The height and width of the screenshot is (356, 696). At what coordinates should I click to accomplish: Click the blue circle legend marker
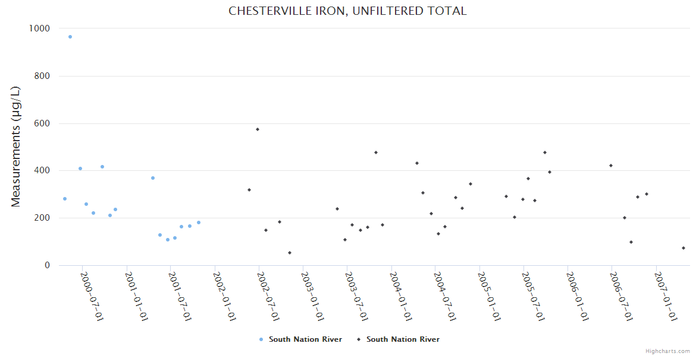pos(261,339)
